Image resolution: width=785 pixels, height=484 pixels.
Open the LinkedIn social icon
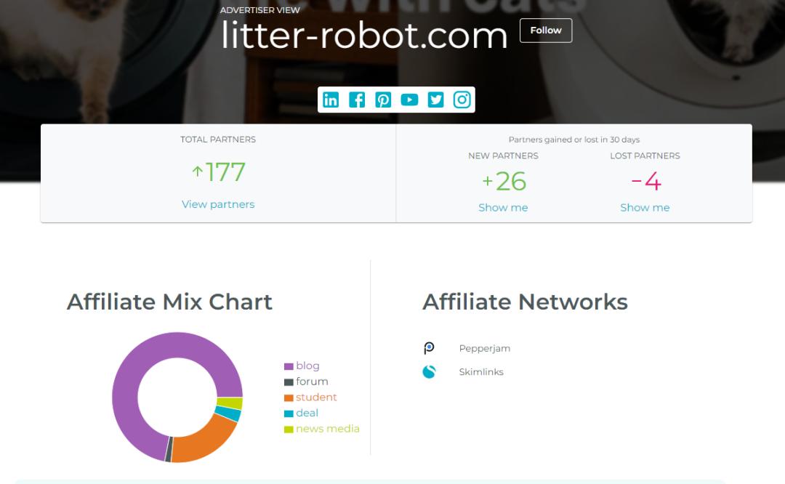pyautogui.click(x=331, y=100)
